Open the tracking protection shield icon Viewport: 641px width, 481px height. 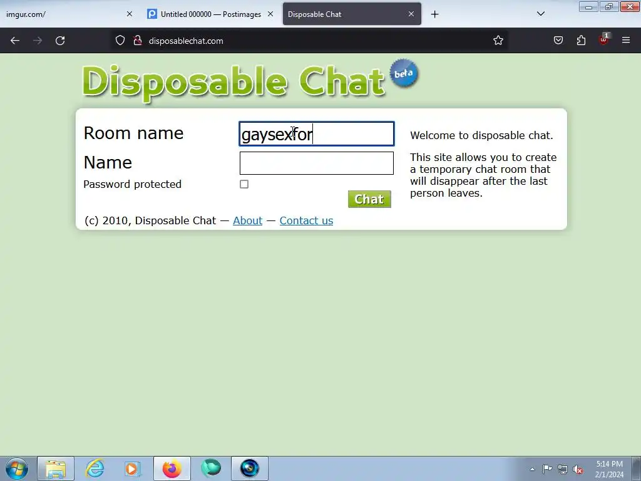coord(120,41)
